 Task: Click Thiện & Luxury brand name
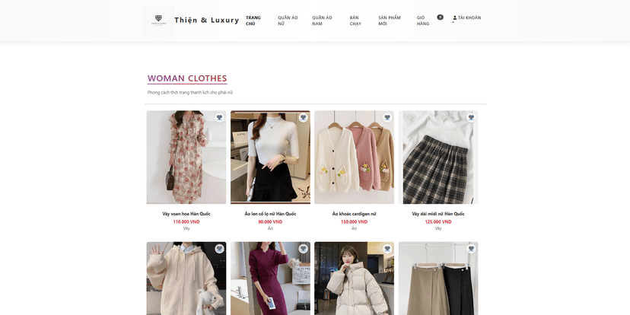206,20
